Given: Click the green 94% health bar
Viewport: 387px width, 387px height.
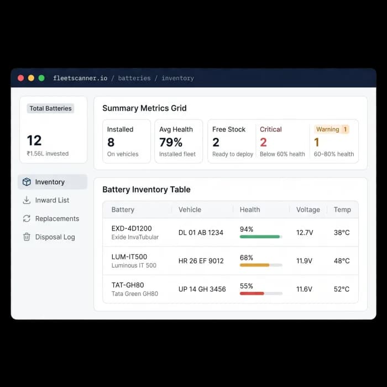Looking at the screenshot, I should (261, 237).
